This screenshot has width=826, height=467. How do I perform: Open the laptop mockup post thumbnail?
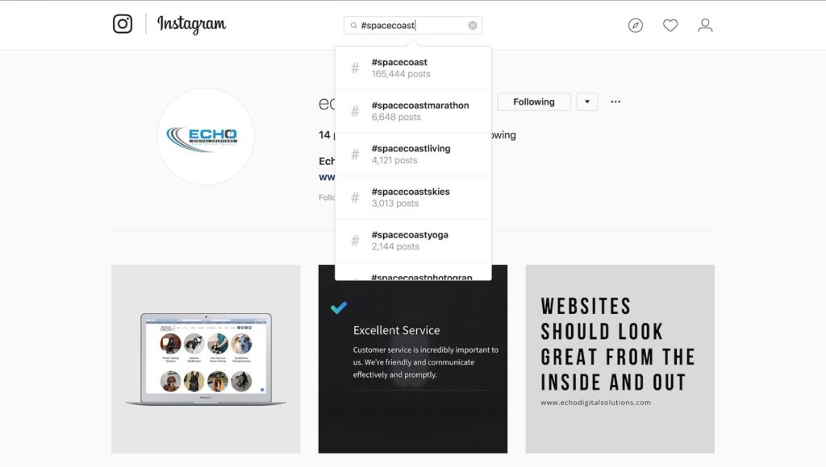[206, 359]
